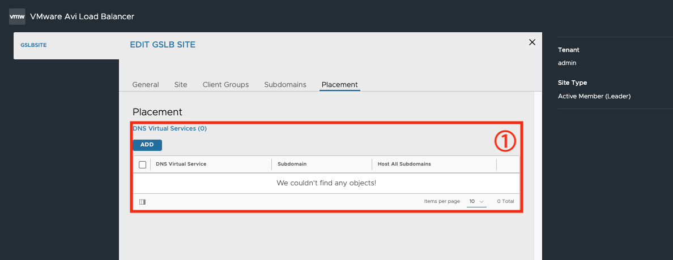Click the DNS Virtual Services (0) heading

(169, 128)
